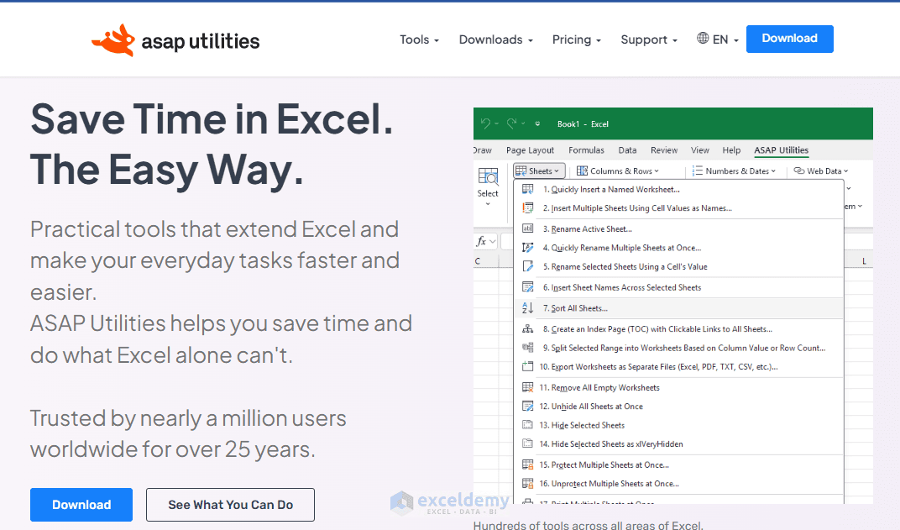
Task: Click the See What You Can Do button
Action: [230, 505]
